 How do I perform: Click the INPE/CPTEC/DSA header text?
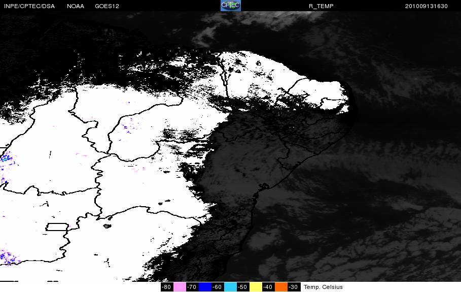pyautogui.click(x=29, y=6)
